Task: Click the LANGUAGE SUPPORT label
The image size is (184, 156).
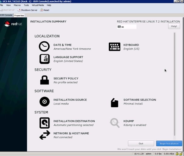Action: [x=68, y=57]
